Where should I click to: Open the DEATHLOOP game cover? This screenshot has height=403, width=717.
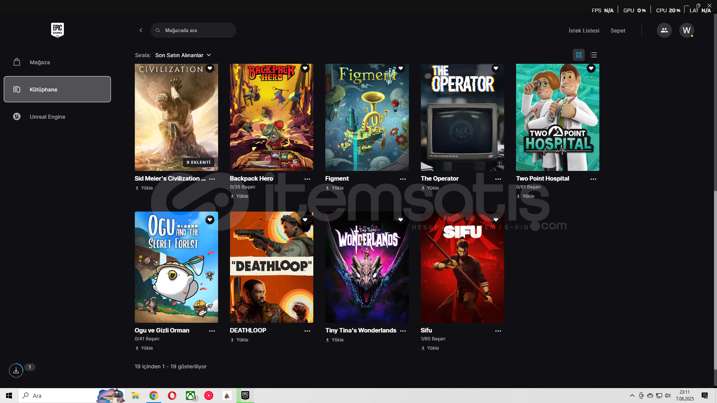coord(271,267)
